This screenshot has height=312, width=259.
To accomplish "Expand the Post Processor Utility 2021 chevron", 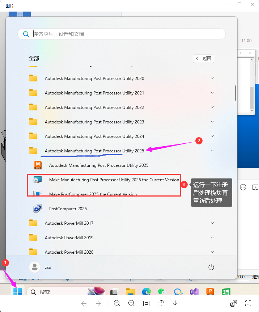I will tap(212, 93).
